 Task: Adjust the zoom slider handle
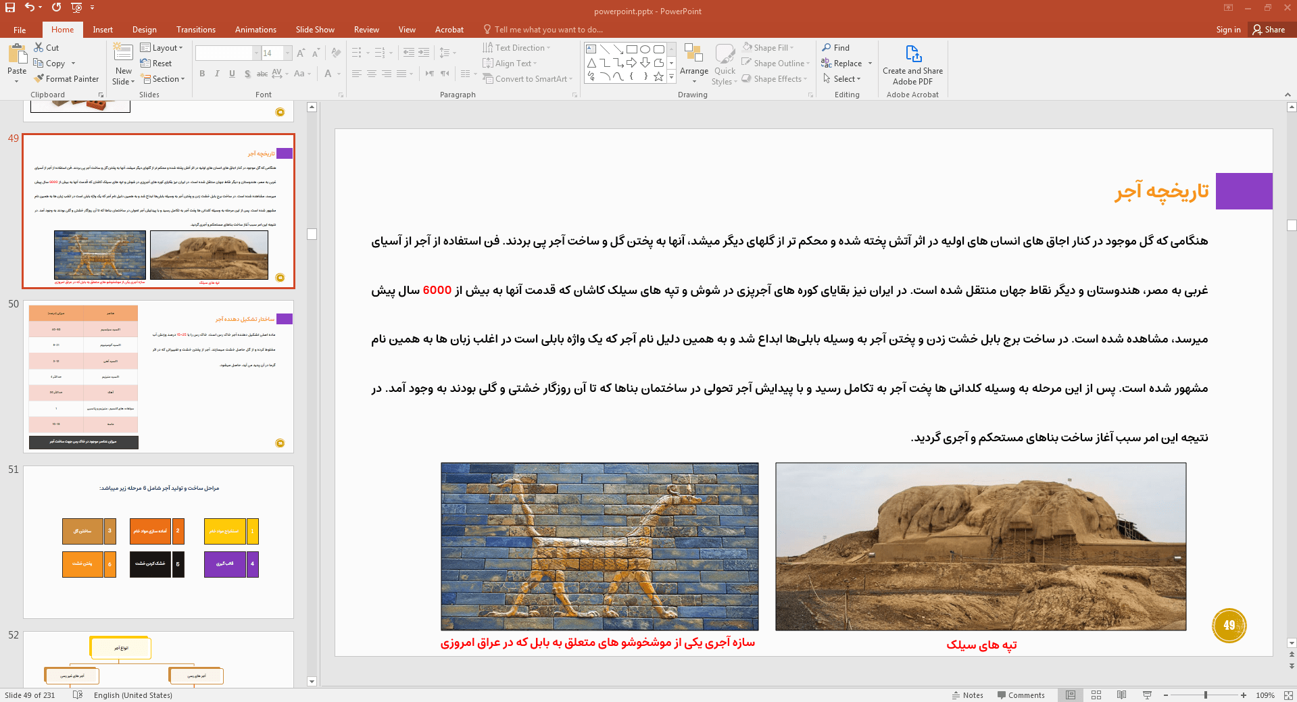[x=1206, y=695]
